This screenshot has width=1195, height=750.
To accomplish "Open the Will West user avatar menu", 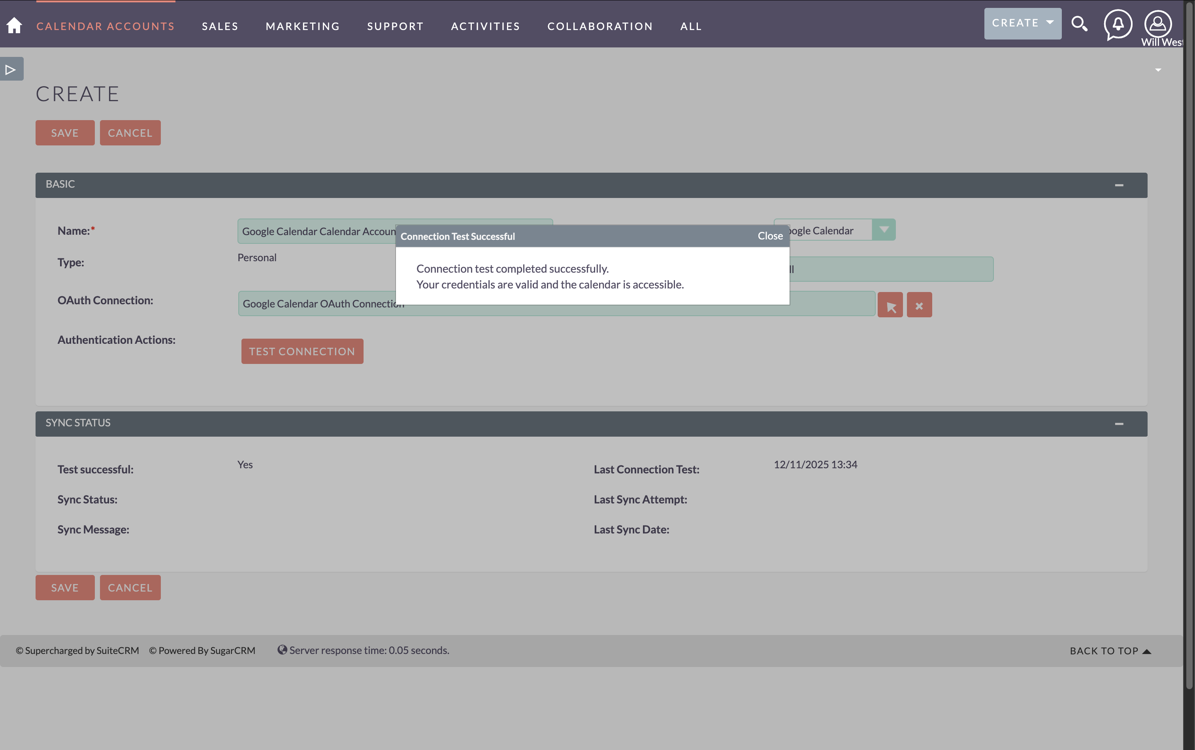I will (x=1157, y=24).
